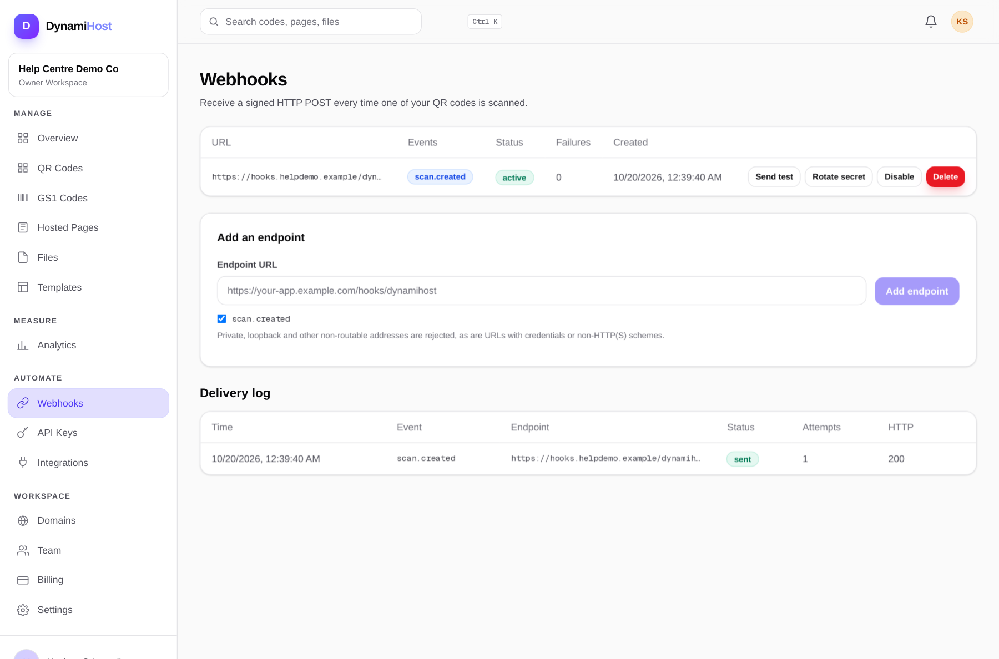Uncheck the scan.created event checkbox
The height and width of the screenshot is (659, 999).
pyautogui.click(x=221, y=318)
